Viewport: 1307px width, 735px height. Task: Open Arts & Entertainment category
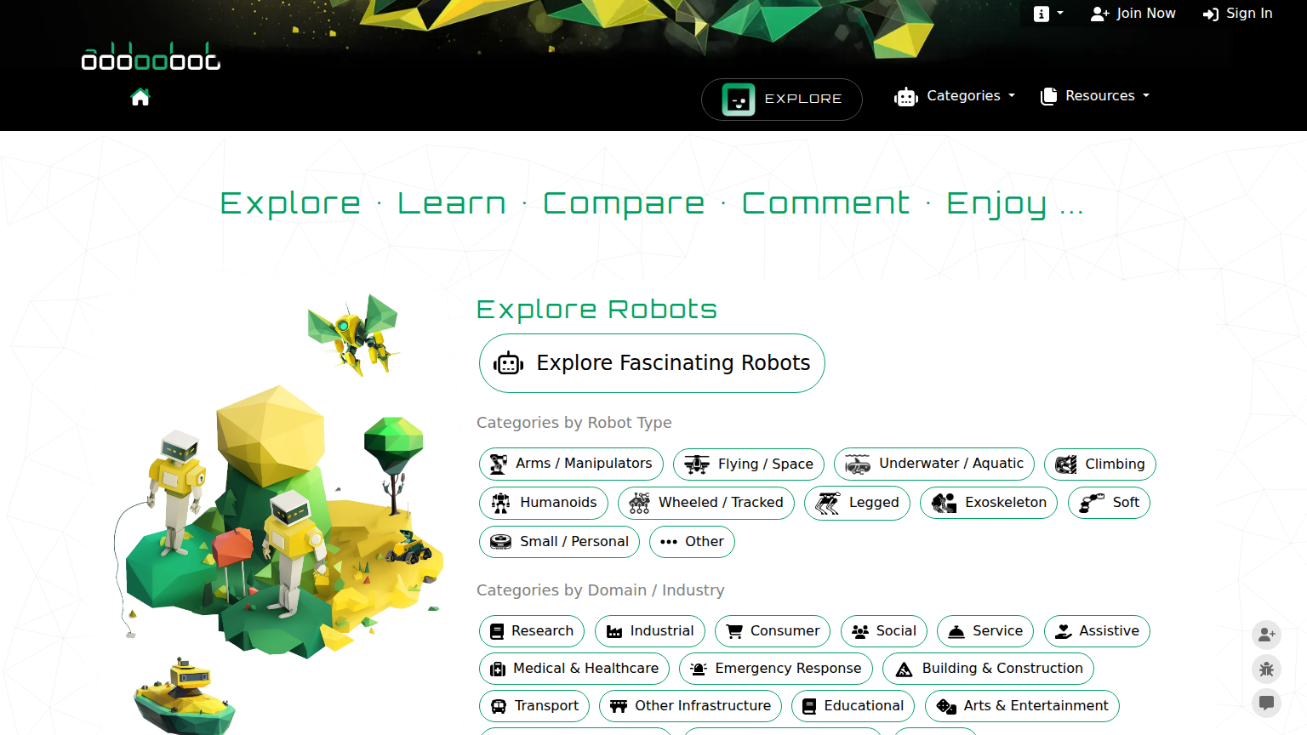pyautogui.click(x=1022, y=706)
